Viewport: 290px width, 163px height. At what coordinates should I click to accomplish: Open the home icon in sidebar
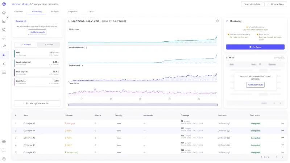click(x=4, y=13)
